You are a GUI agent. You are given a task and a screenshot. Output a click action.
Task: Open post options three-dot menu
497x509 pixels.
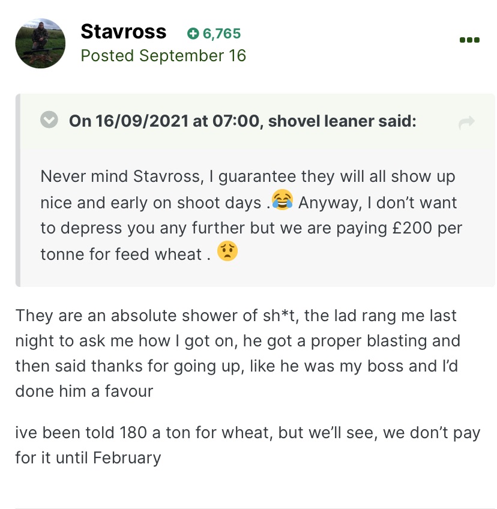point(469,40)
